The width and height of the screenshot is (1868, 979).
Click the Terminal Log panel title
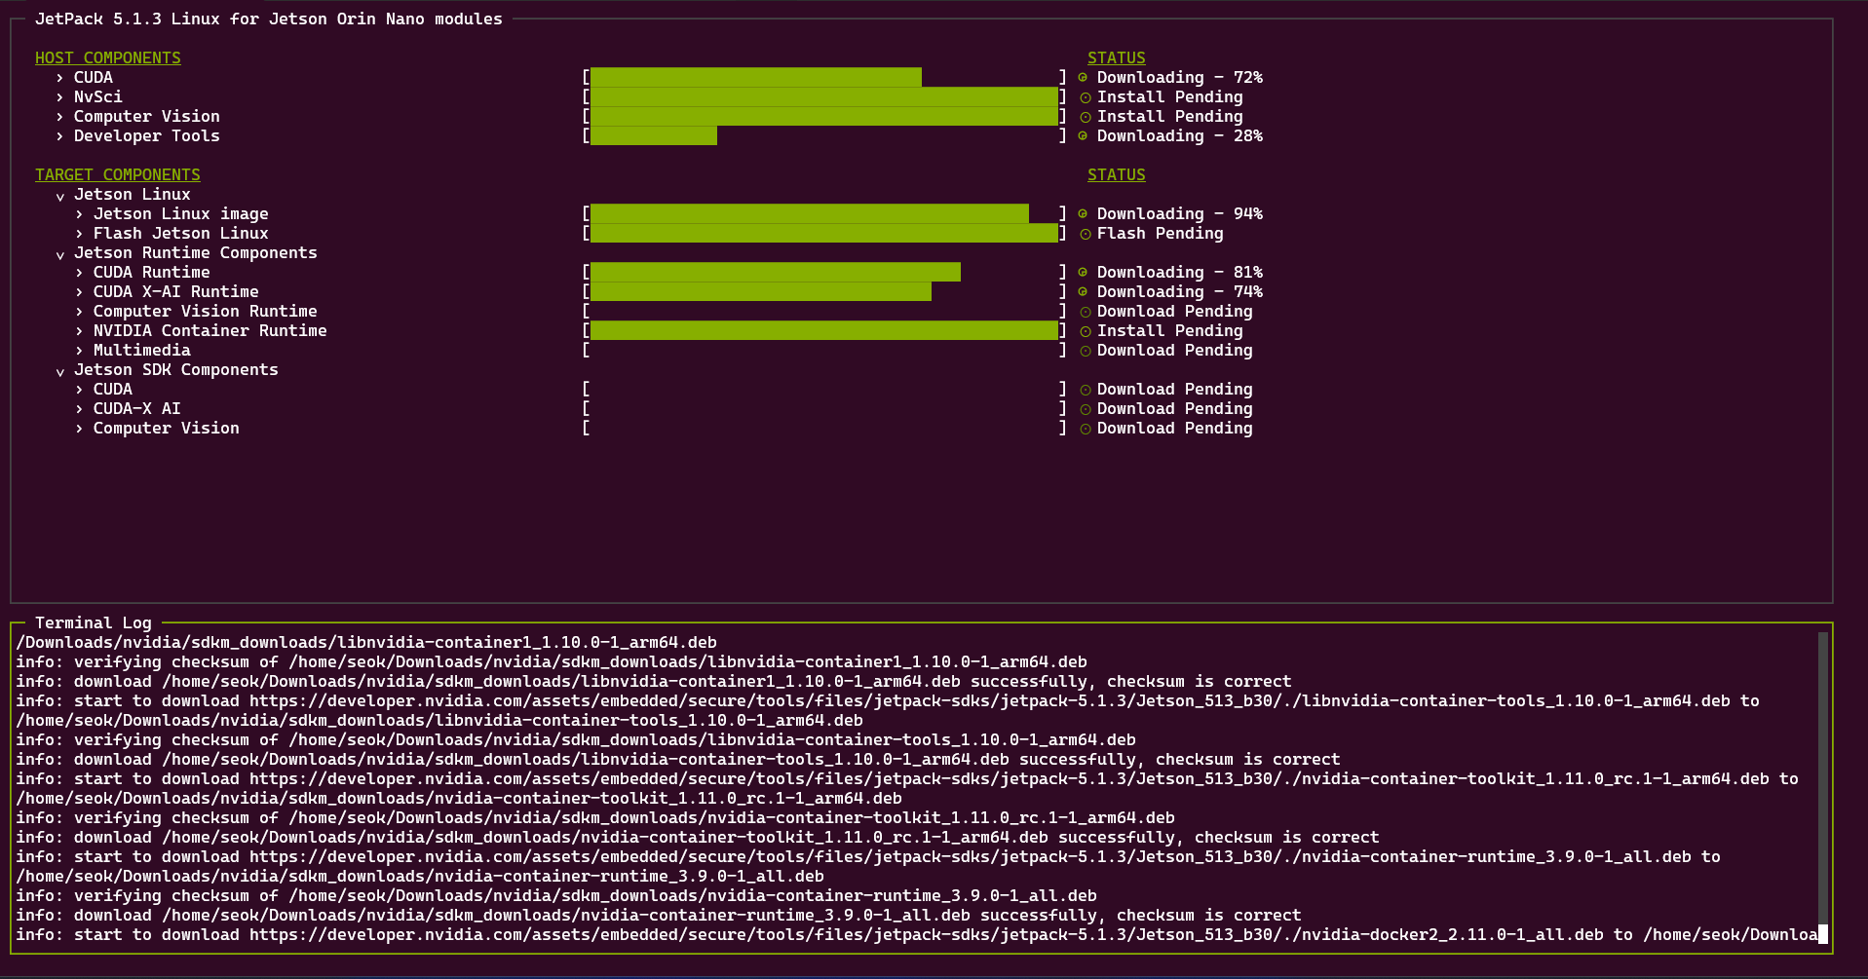click(x=94, y=623)
